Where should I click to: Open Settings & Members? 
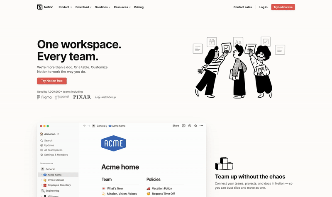[56, 155]
